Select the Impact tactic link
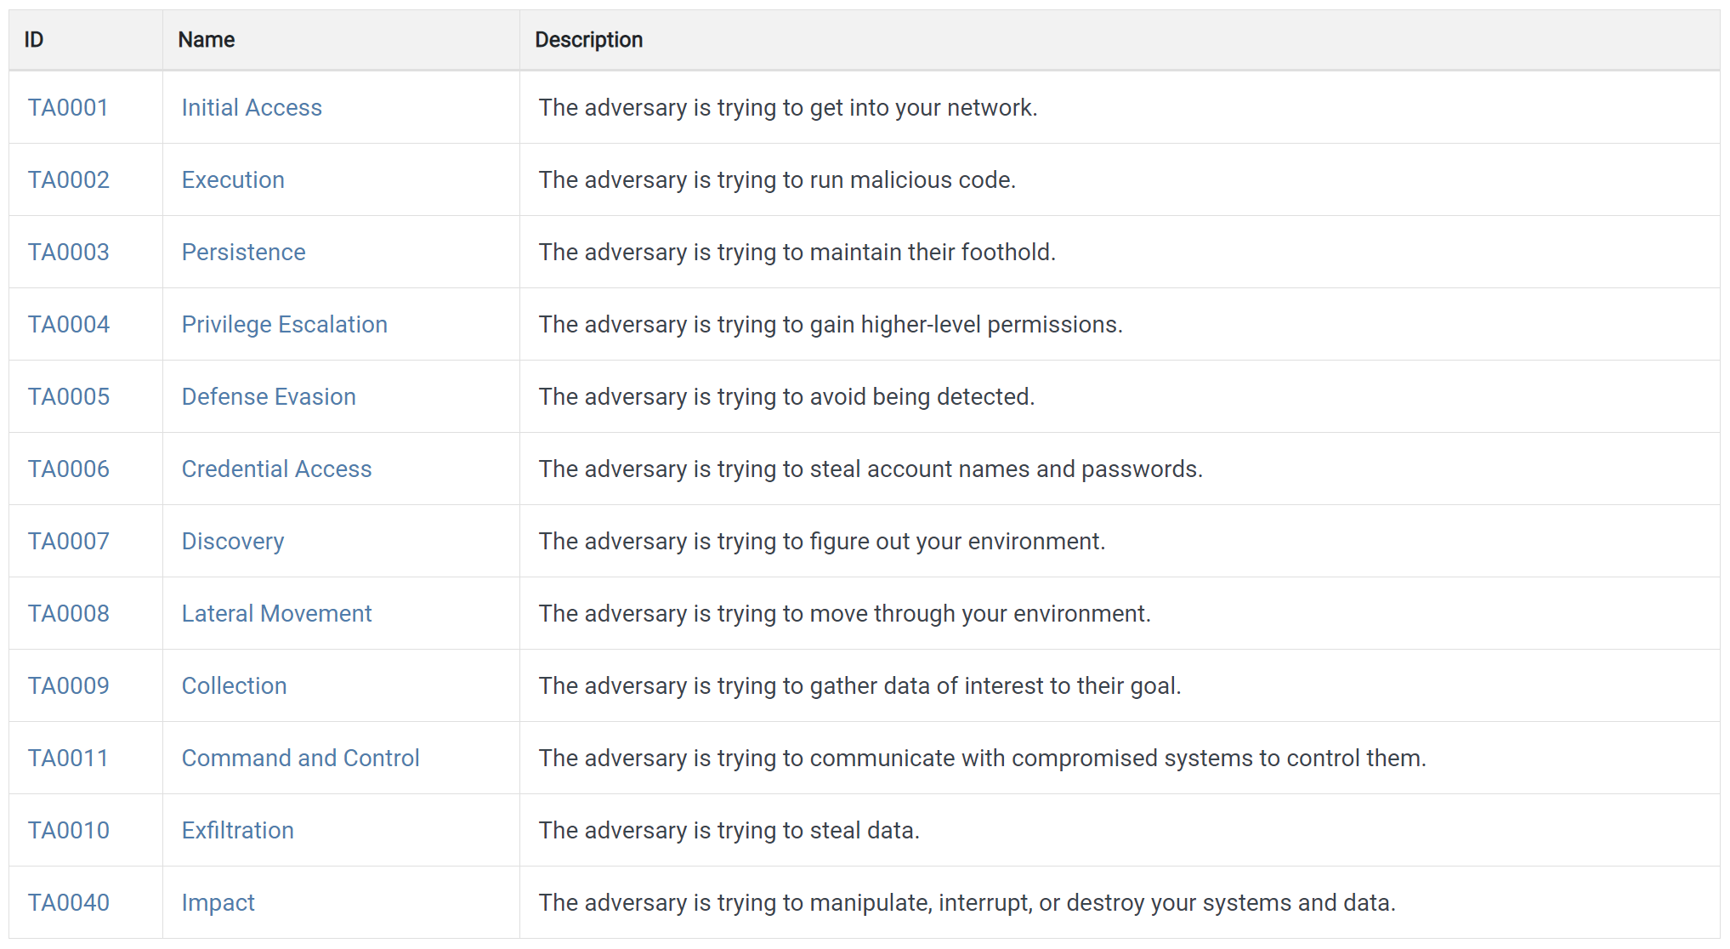The image size is (1730, 949). click(218, 903)
